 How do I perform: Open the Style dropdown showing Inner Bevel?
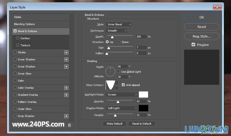point(119,24)
